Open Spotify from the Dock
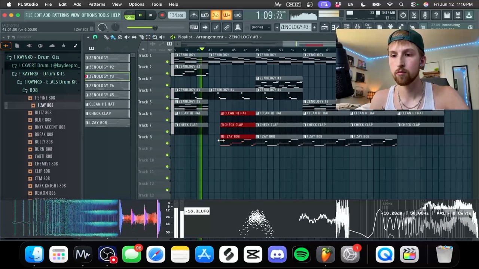The height and width of the screenshot is (269, 479). pyautogui.click(x=302, y=254)
